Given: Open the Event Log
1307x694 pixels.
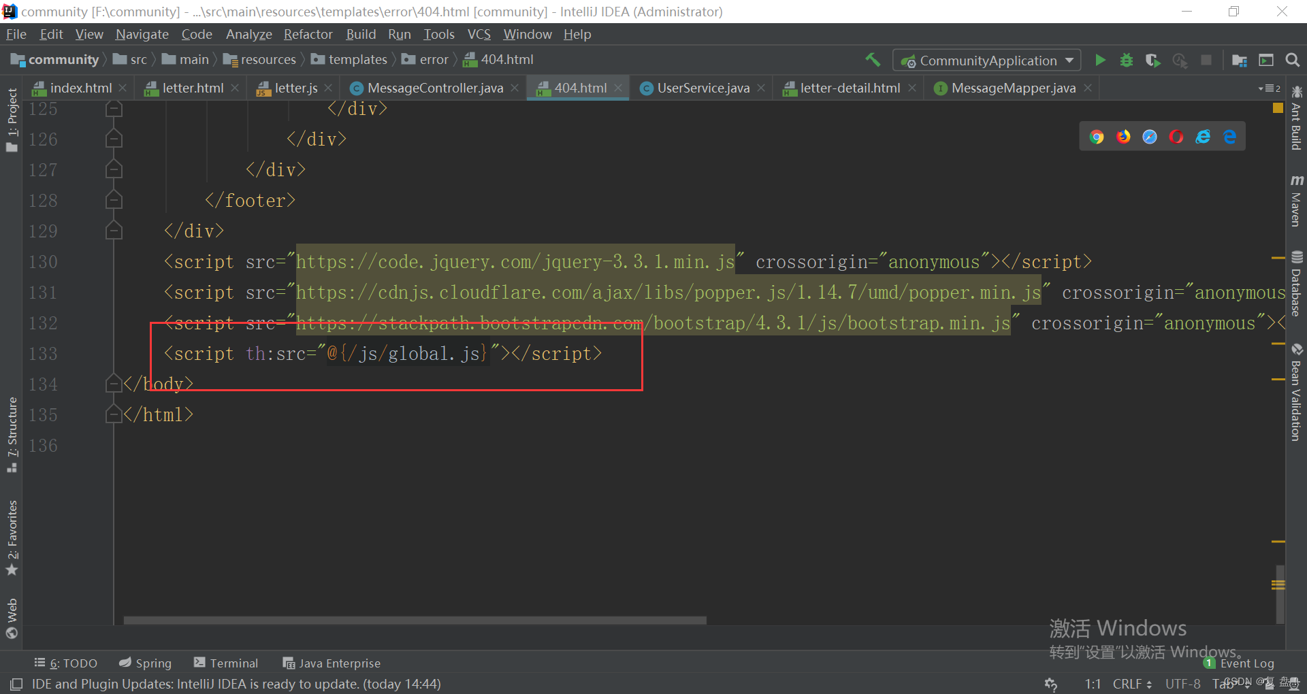Looking at the screenshot, I should (x=1239, y=663).
